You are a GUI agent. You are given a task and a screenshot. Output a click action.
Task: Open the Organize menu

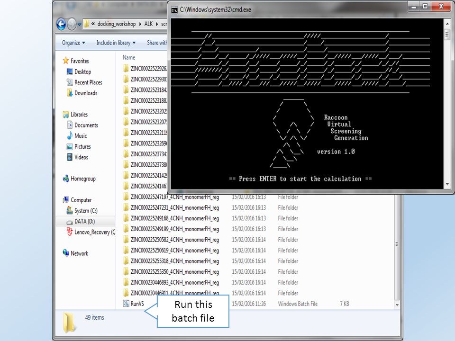pyautogui.click(x=73, y=43)
